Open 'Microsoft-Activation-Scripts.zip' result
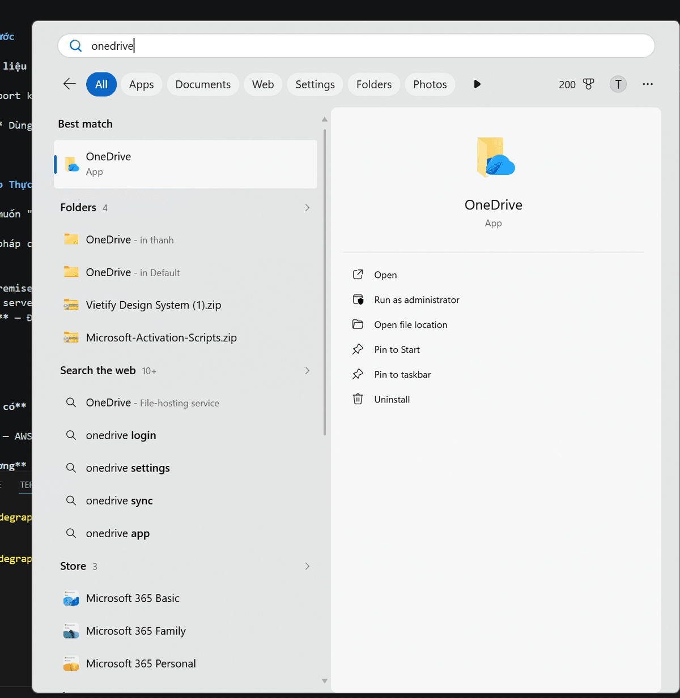680x698 pixels. [x=185, y=338]
